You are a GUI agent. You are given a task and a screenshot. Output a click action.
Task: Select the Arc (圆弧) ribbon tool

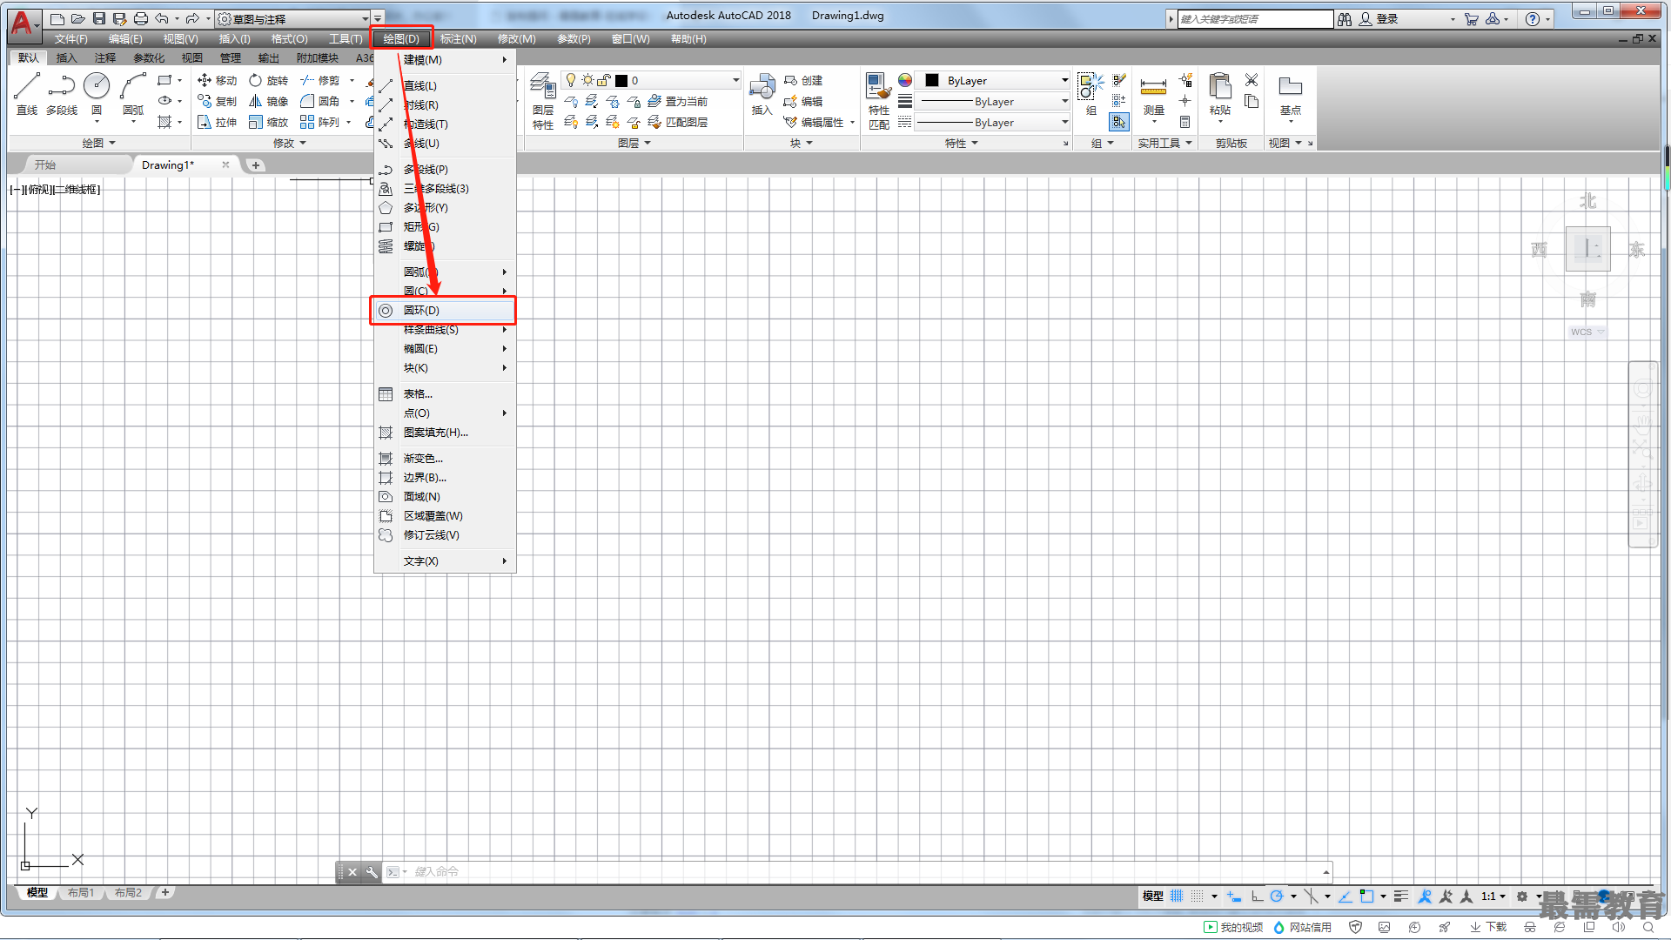[x=133, y=94]
